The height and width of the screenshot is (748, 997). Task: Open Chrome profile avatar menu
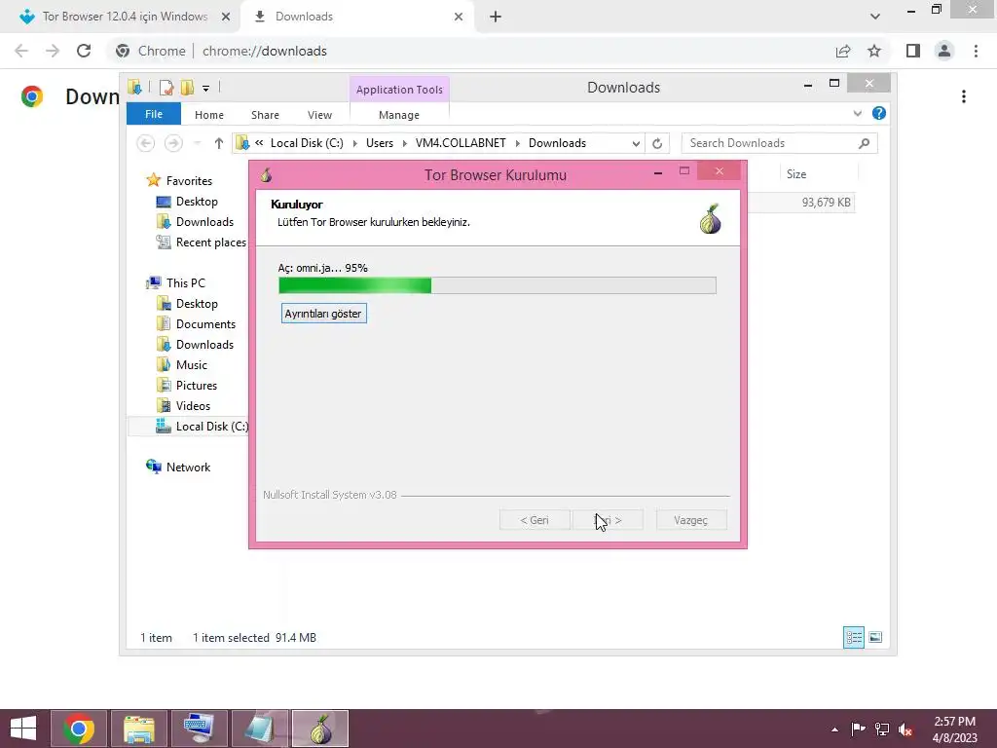coord(944,51)
